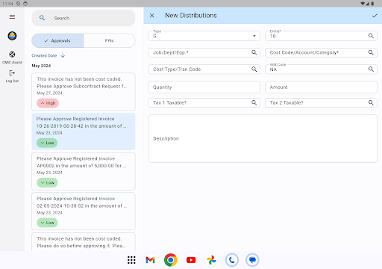
Task: Click Low badge on 02-05-2024 invoice card
Action: point(47,223)
